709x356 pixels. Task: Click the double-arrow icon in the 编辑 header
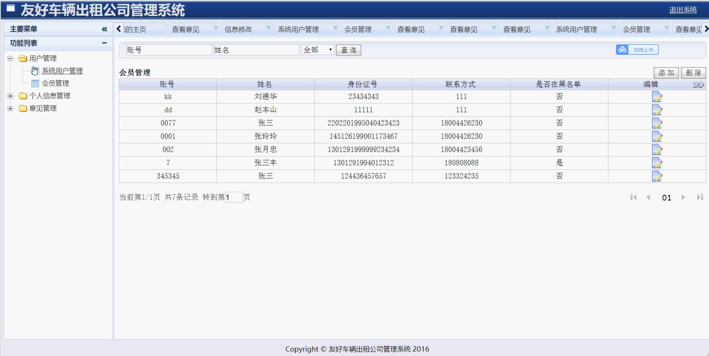pos(698,85)
